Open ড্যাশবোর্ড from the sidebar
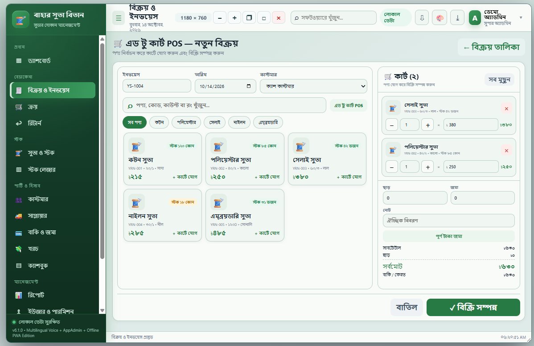This screenshot has width=534, height=346. pos(53,61)
